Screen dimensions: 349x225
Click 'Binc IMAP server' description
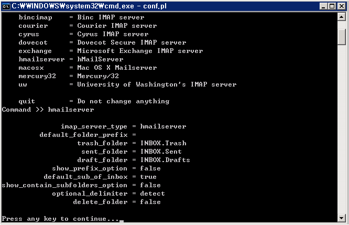tap(111, 17)
